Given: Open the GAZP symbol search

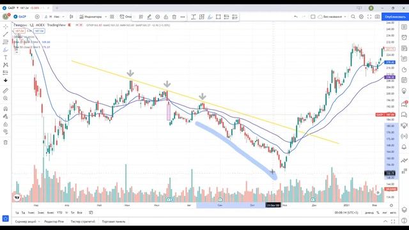Looking at the screenshot, I should [x=20, y=17].
